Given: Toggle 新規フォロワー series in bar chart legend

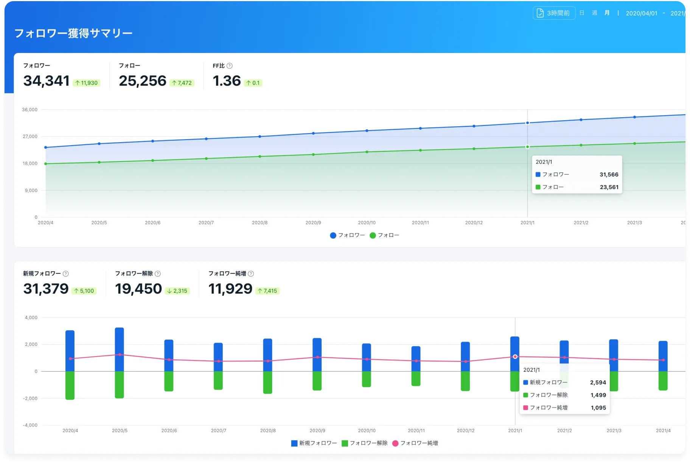Looking at the screenshot, I should click(x=314, y=443).
